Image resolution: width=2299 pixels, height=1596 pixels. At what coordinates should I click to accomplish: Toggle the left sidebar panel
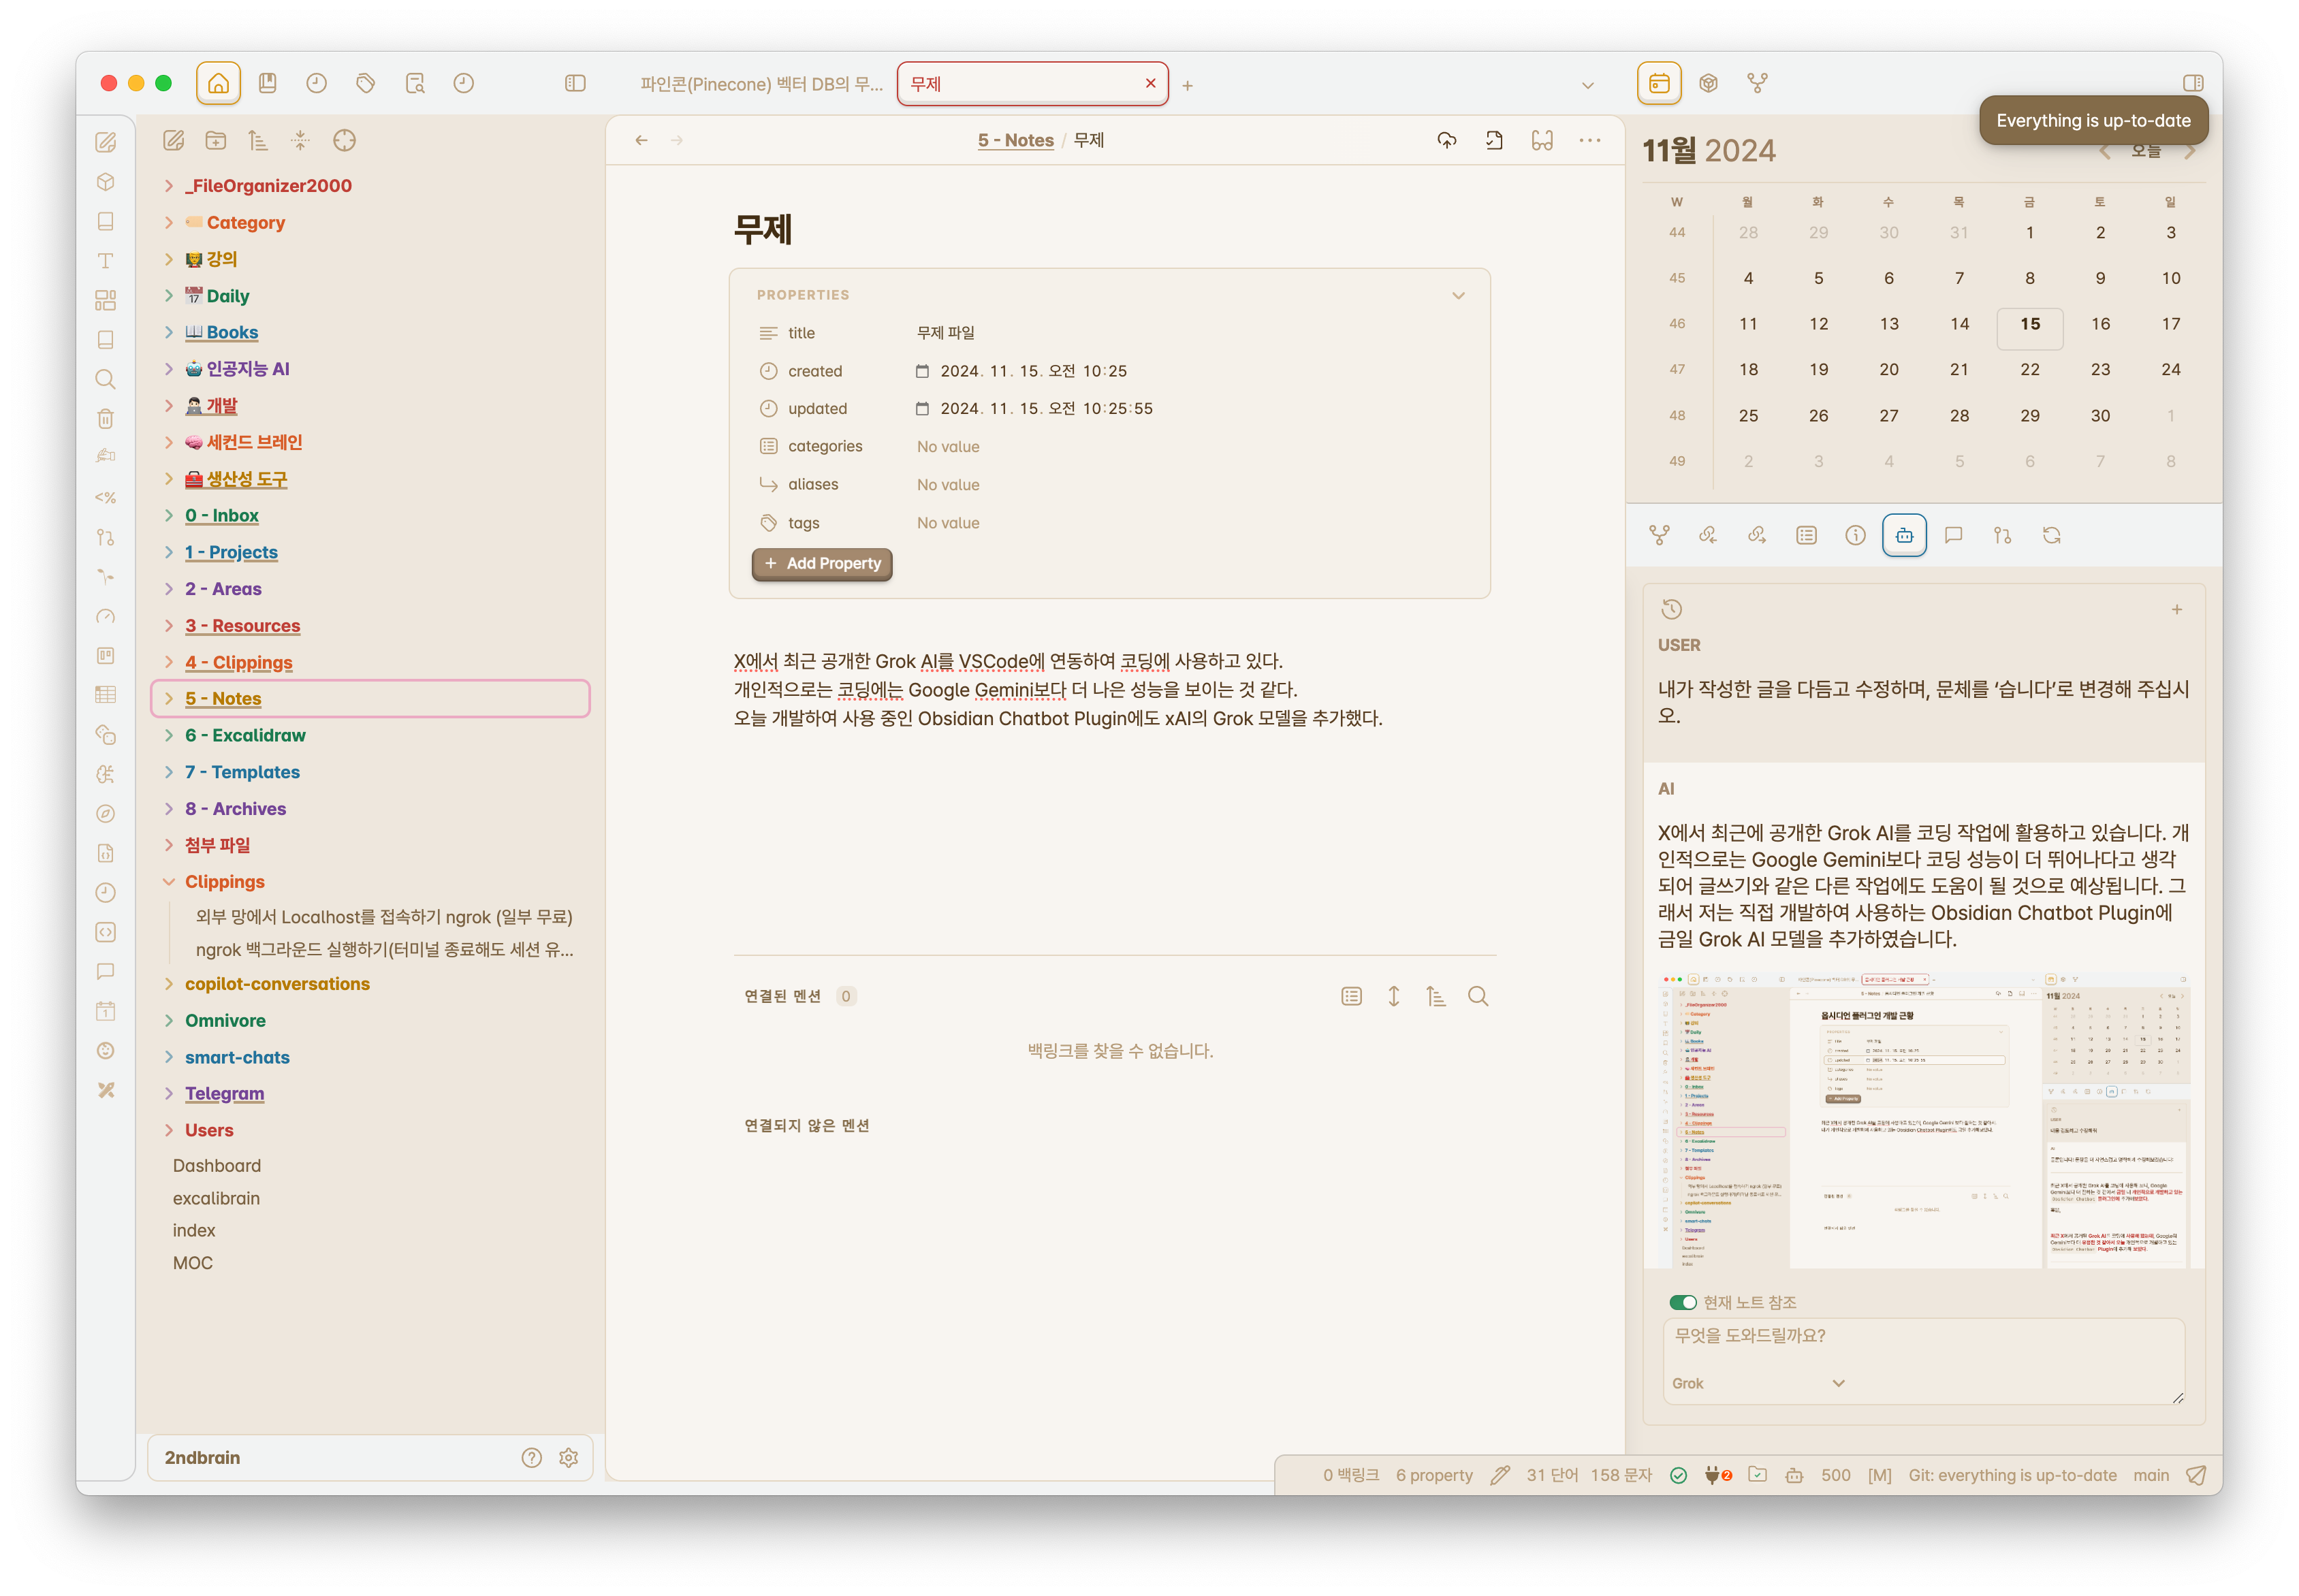[x=575, y=84]
